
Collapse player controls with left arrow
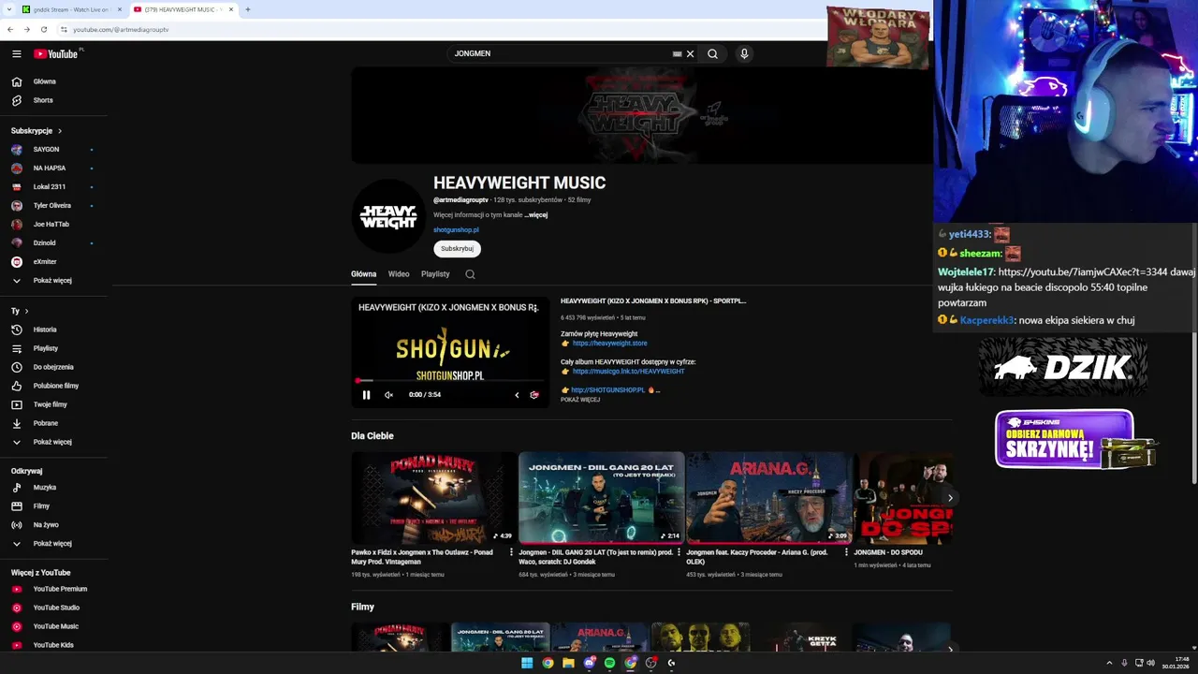[x=517, y=395]
